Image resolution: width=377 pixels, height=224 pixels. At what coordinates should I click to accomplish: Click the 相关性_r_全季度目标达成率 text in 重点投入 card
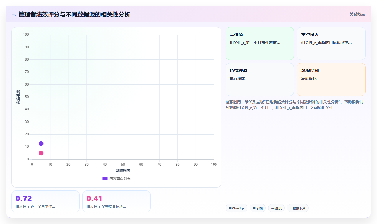point(326,43)
